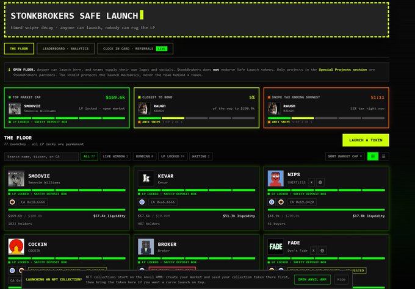Click the 51:11 snipe tax countdown
415x289 pixels.
point(377,98)
